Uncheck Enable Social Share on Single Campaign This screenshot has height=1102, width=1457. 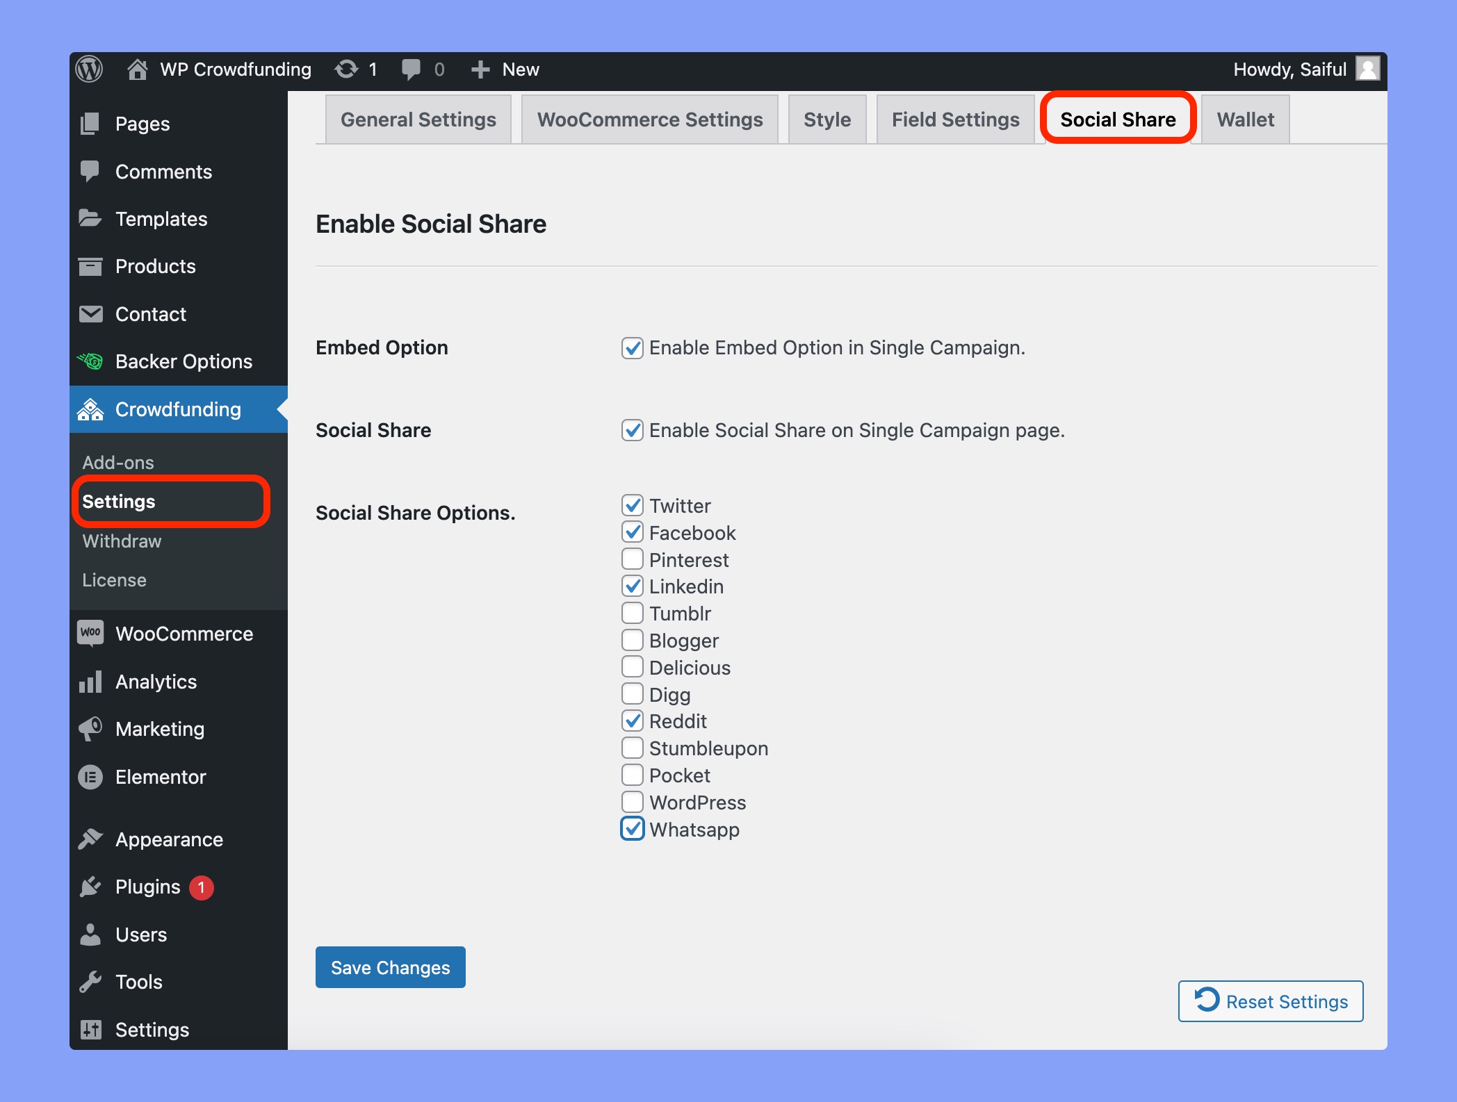[x=632, y=430]
